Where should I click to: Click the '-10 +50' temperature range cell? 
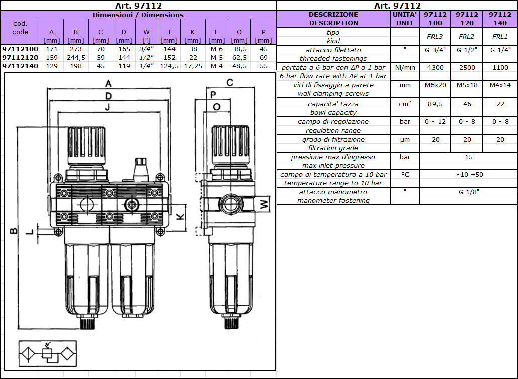[x=468, y=175]
